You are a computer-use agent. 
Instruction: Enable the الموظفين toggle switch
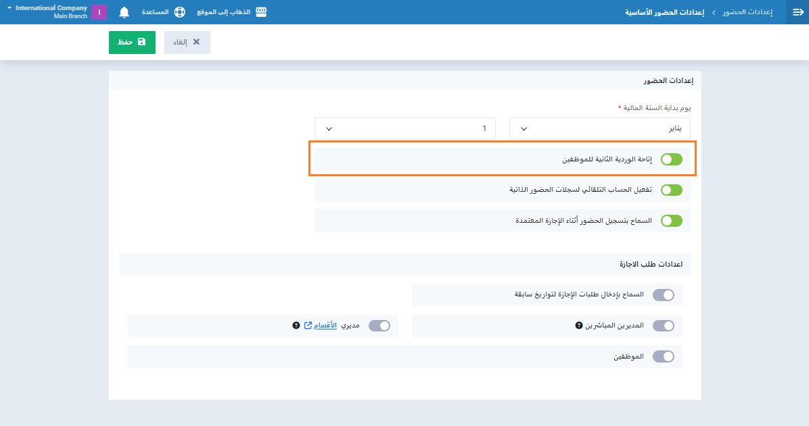click(664, 356)
